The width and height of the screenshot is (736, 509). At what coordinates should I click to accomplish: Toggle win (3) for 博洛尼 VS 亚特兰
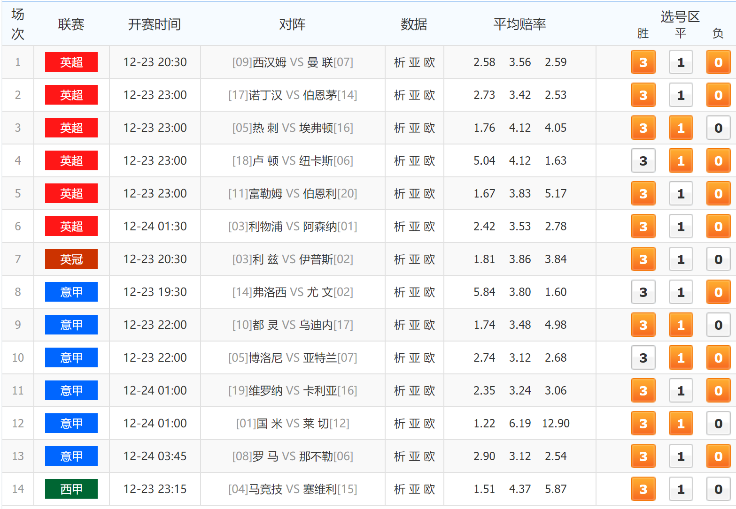643,357
